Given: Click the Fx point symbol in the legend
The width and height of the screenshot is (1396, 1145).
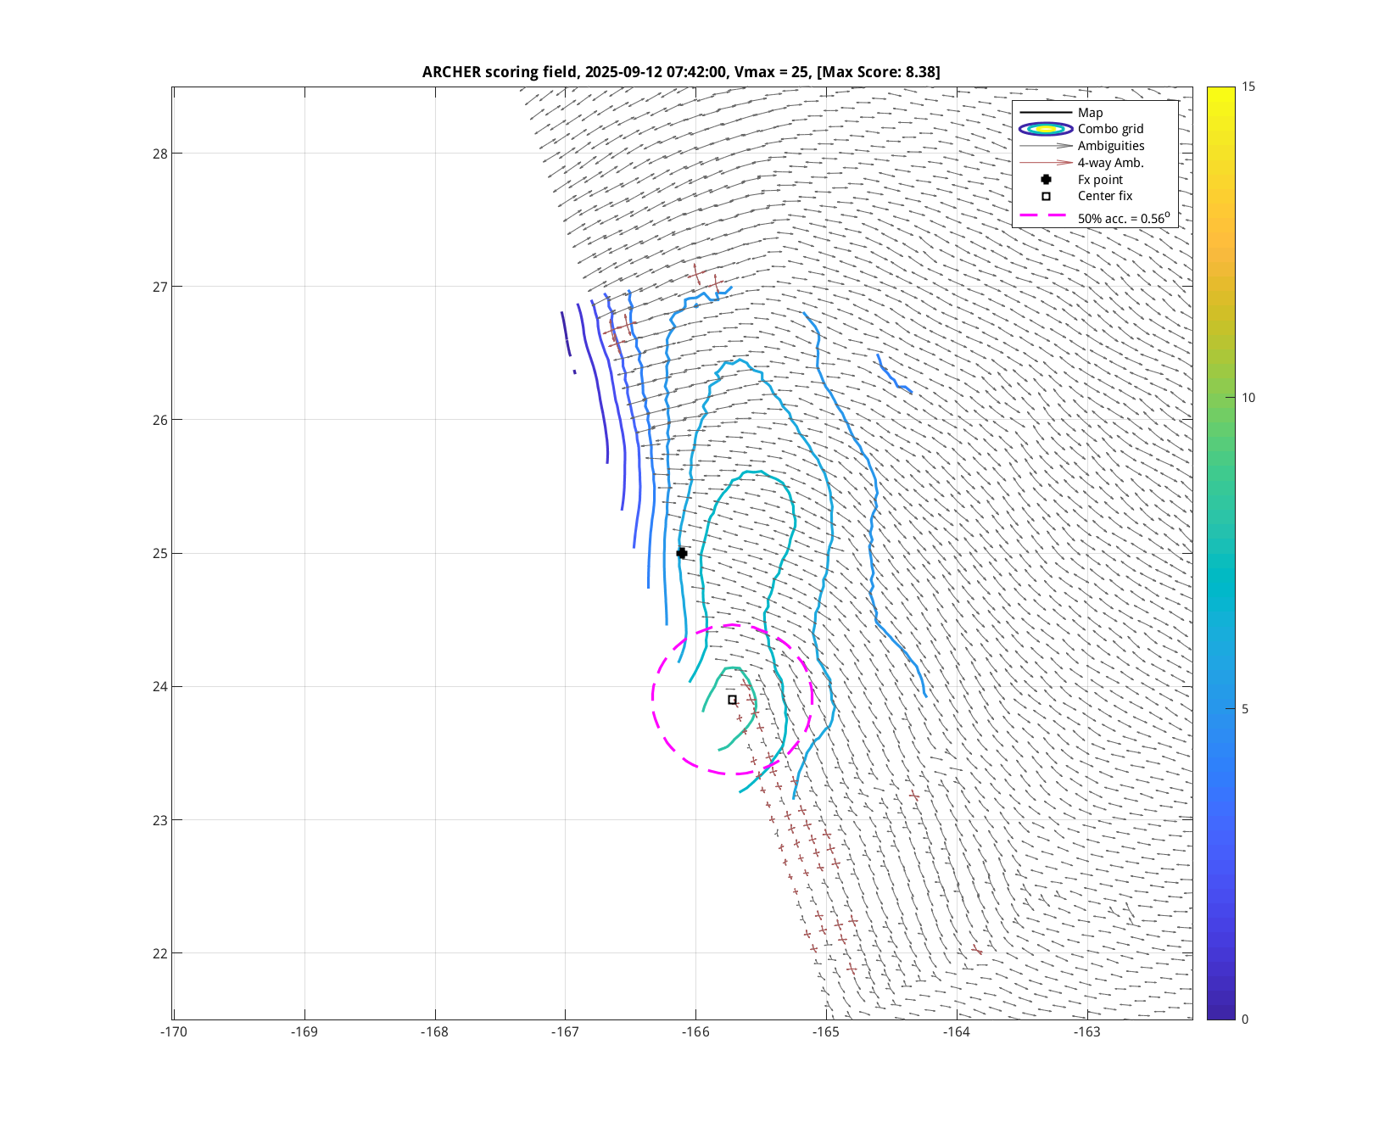Looking at the screenshot, I should [x=1046, y=180].
